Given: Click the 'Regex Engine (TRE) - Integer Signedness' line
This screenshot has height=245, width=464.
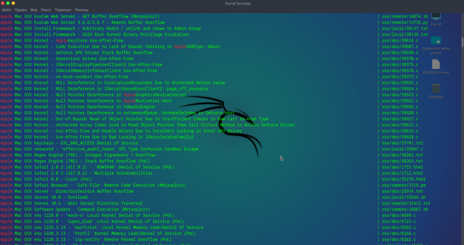Looking at the screenshot, I should coord(77,155).
